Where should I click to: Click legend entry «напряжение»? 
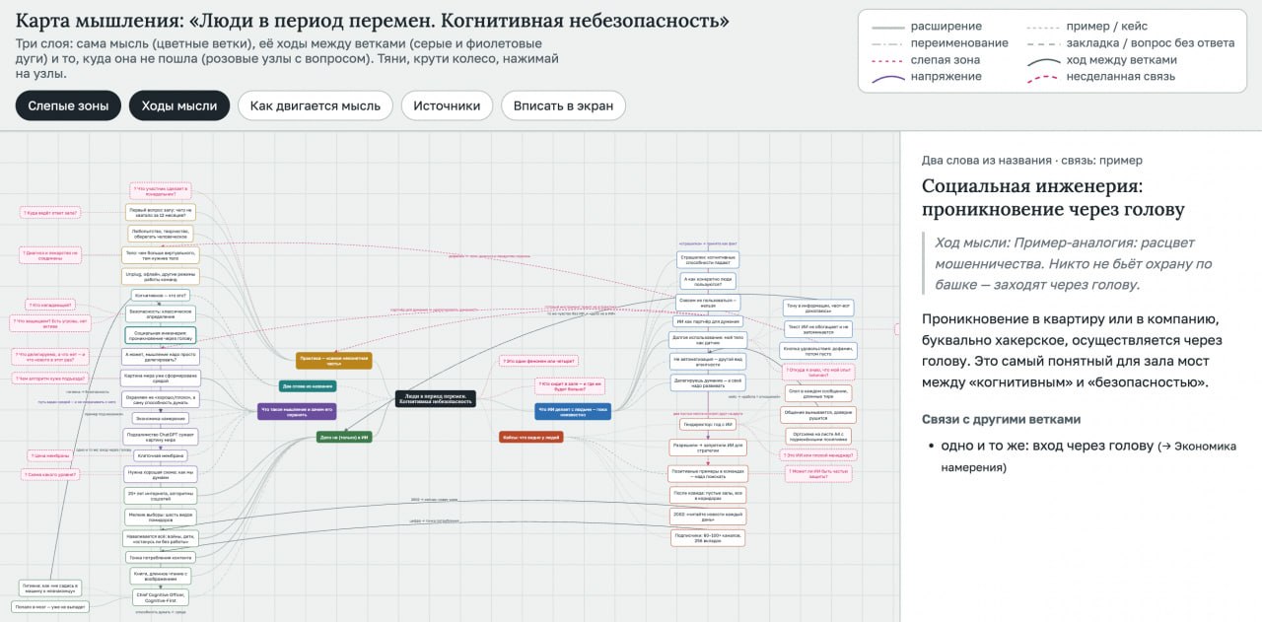pyautogui.click(x=946, y=76)
